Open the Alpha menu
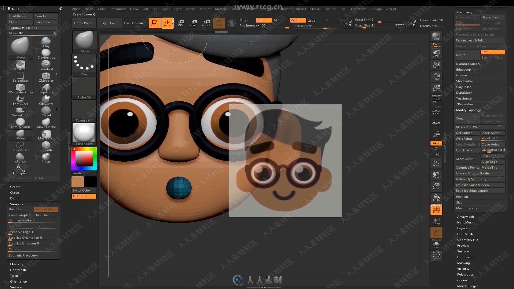Screen dimensions: 514x289 [76, 9]
